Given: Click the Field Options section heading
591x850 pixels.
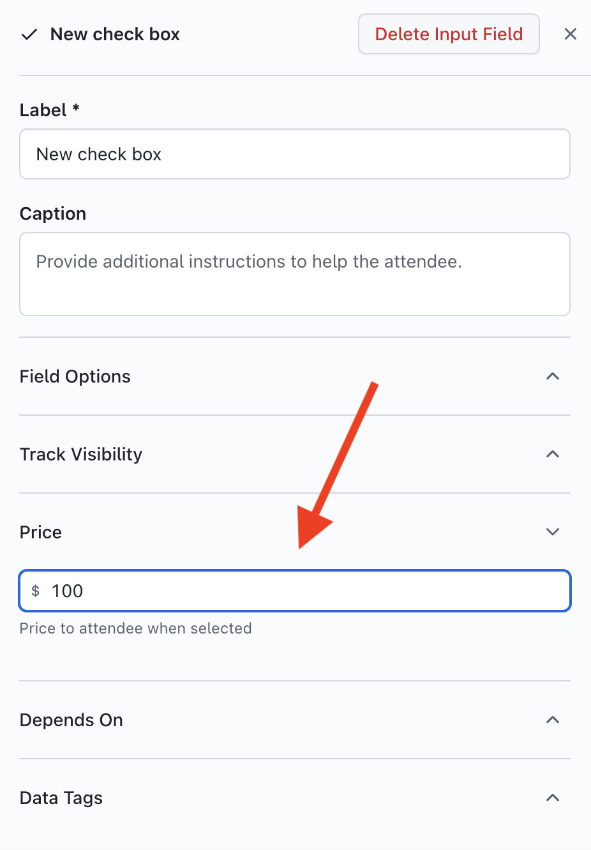Looking at the screenshot, I should click(75, 377).
